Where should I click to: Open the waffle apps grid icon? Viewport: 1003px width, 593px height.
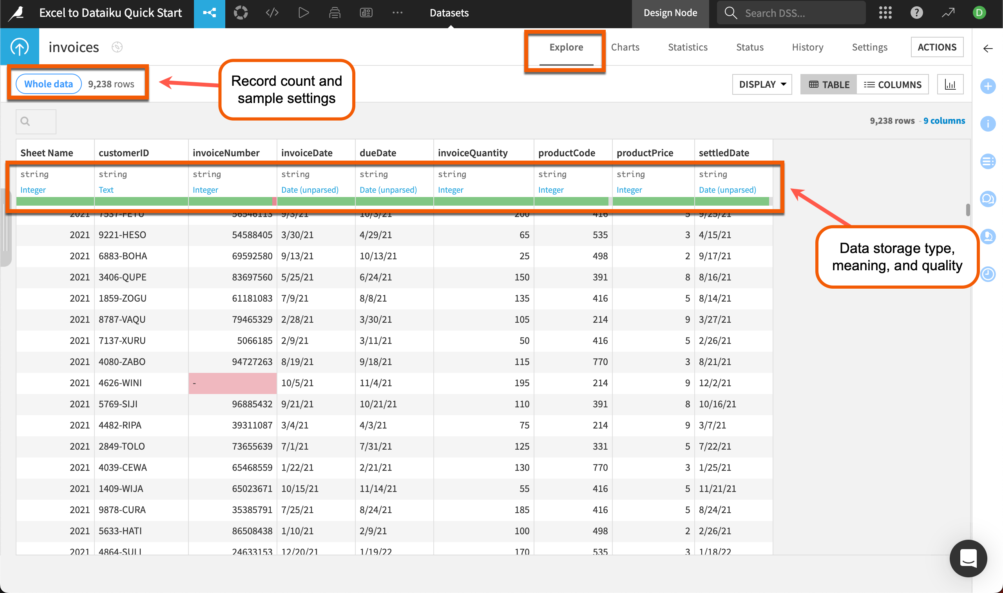tap(885, 13)
